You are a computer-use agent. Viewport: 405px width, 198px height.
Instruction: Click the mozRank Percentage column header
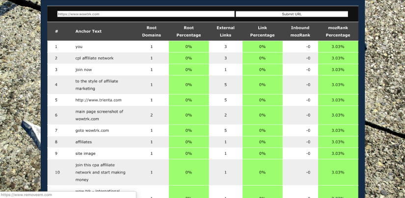coord(338,31)
